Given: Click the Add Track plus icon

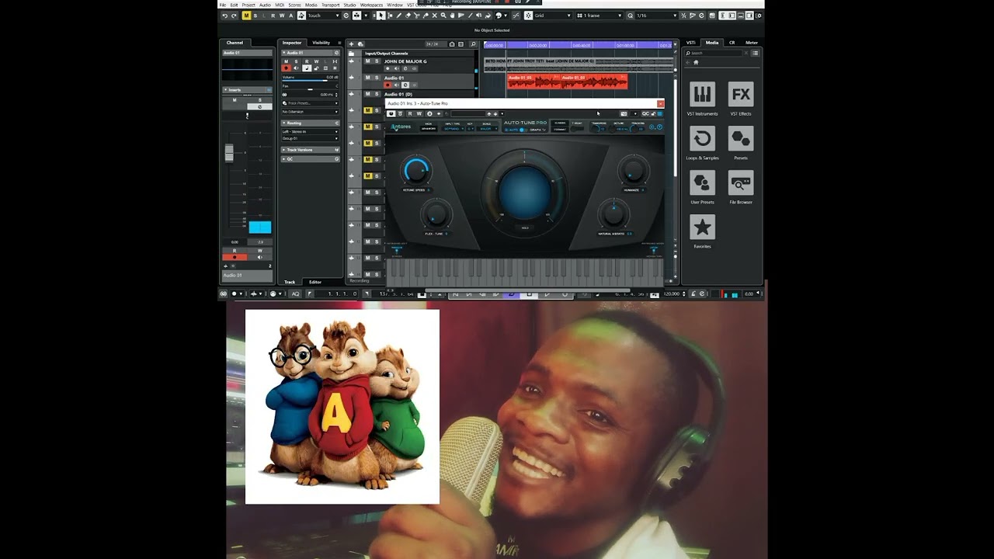Looking at the screenshot, I should click(351, 44).
